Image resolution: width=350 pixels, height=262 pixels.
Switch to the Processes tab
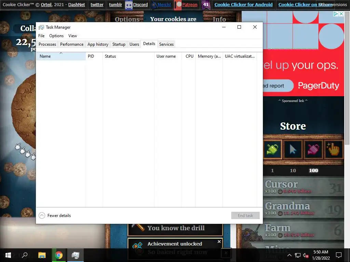click(47, 44)
